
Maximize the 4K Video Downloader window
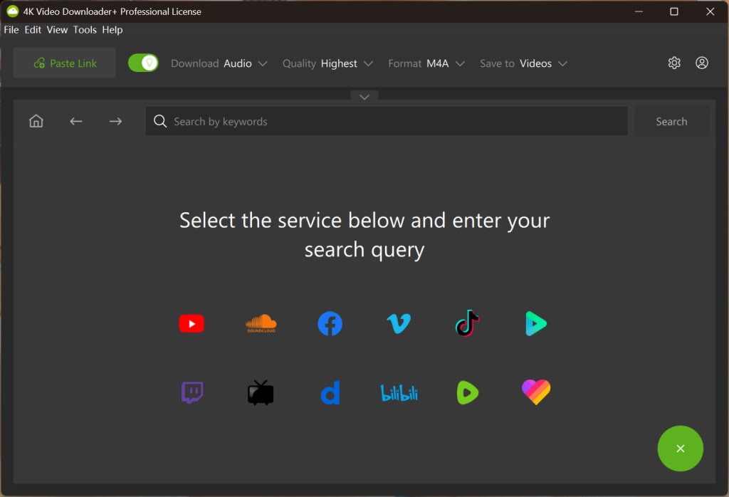tap(674, 11)
